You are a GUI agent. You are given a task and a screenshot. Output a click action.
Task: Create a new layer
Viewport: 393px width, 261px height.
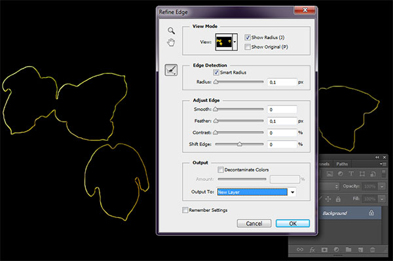coord(360,249)
